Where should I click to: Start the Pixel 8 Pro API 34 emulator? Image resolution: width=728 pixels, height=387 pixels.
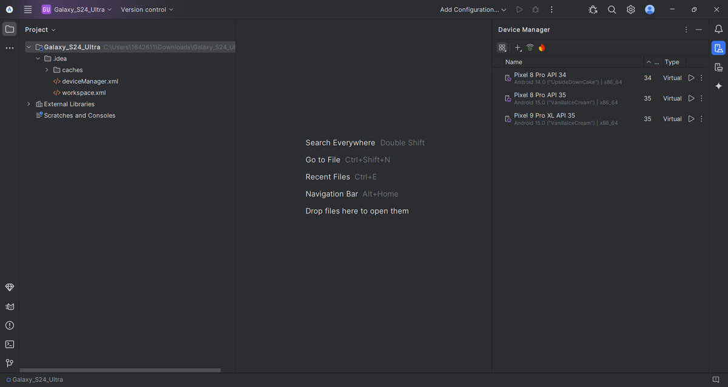pos(691,78)
